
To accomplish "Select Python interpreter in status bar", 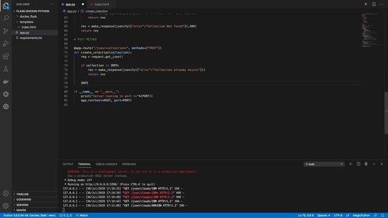I will 29,216.
